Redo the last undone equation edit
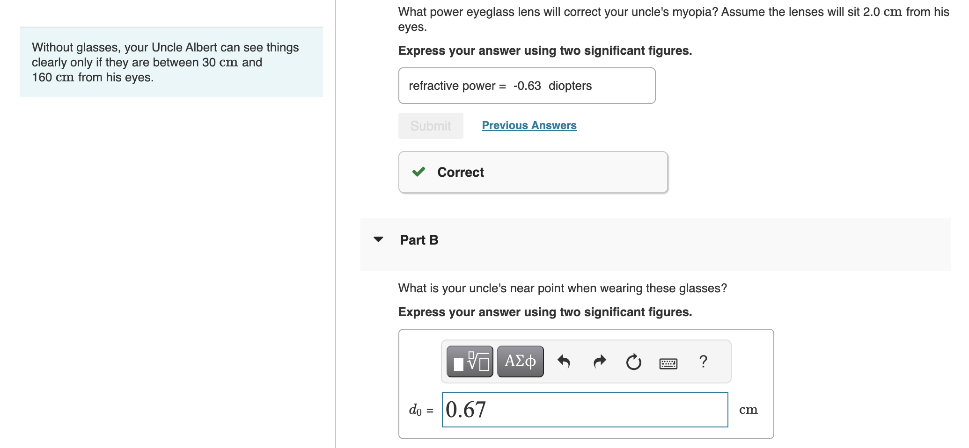This screenshot has height=448, width=969. click(599, 361)
